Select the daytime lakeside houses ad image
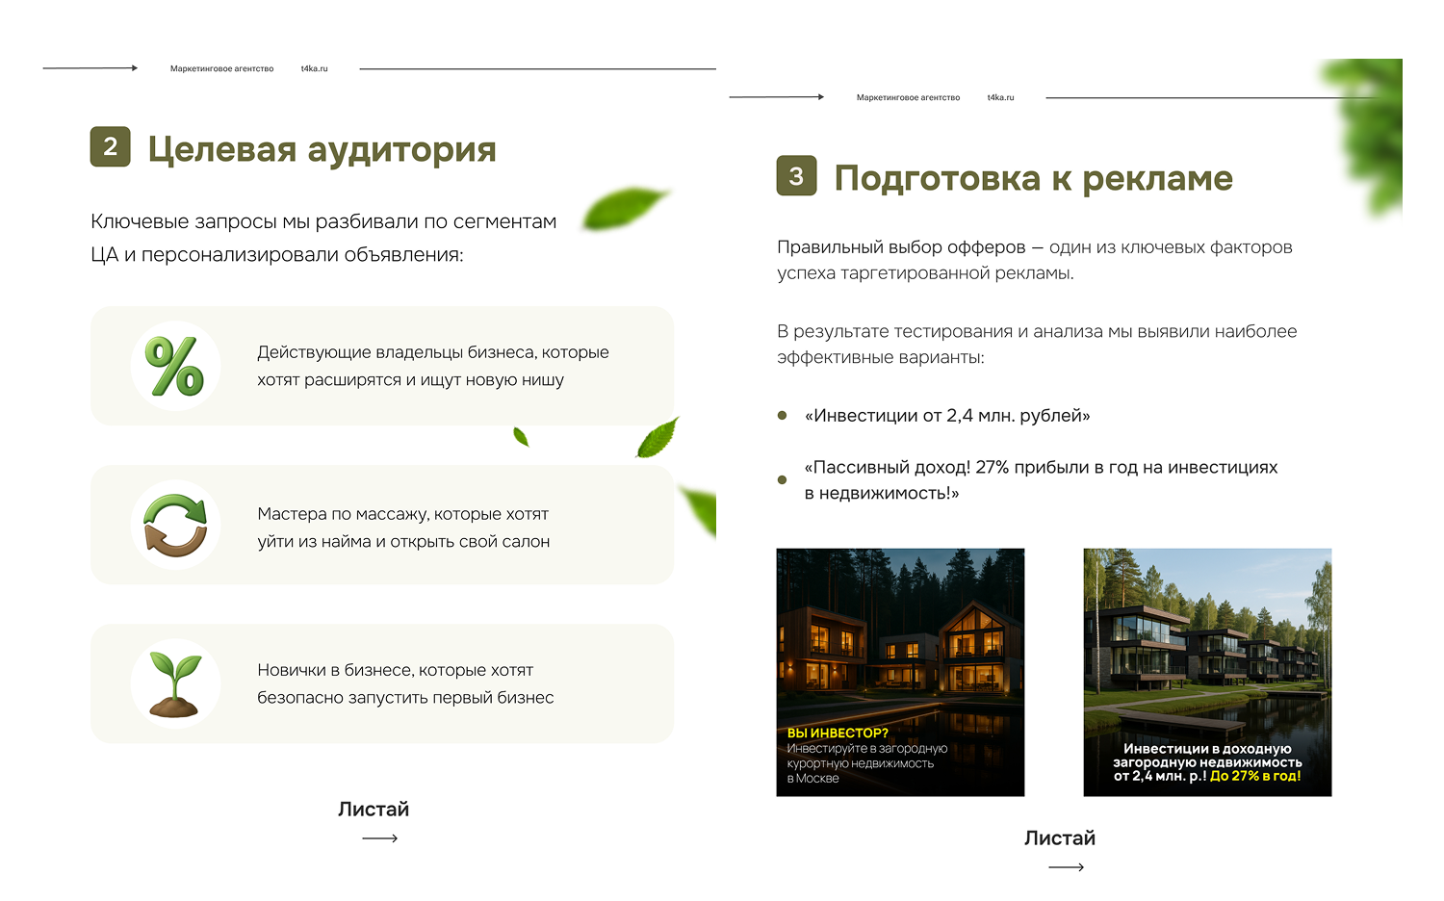 click(1207, 672)
